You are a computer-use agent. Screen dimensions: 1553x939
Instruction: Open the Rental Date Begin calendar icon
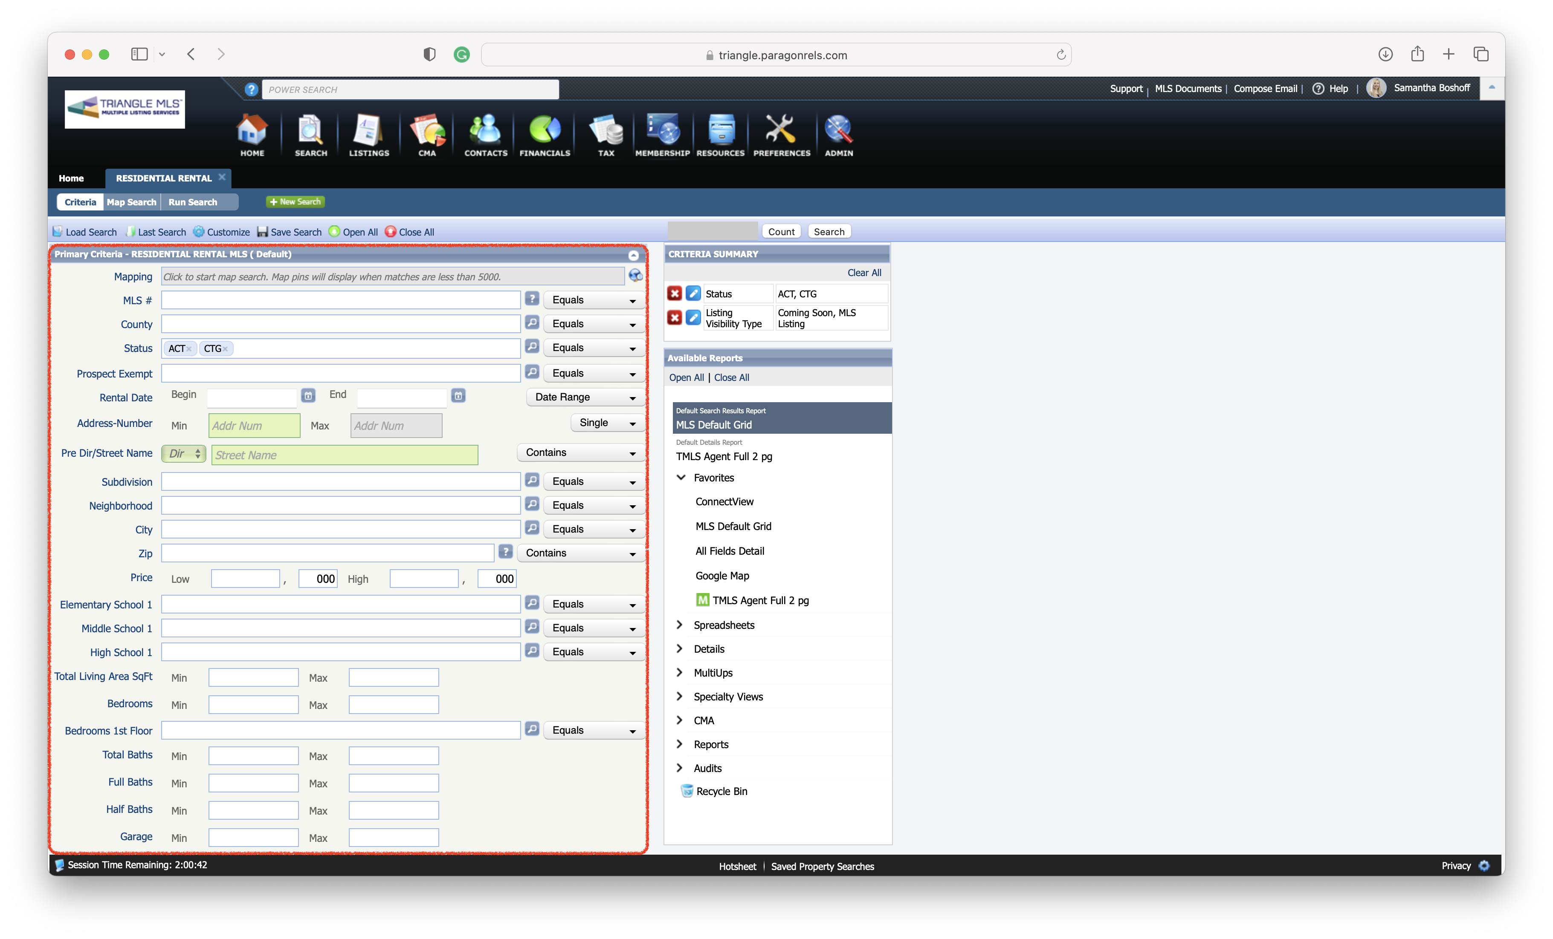coord(307,395)
